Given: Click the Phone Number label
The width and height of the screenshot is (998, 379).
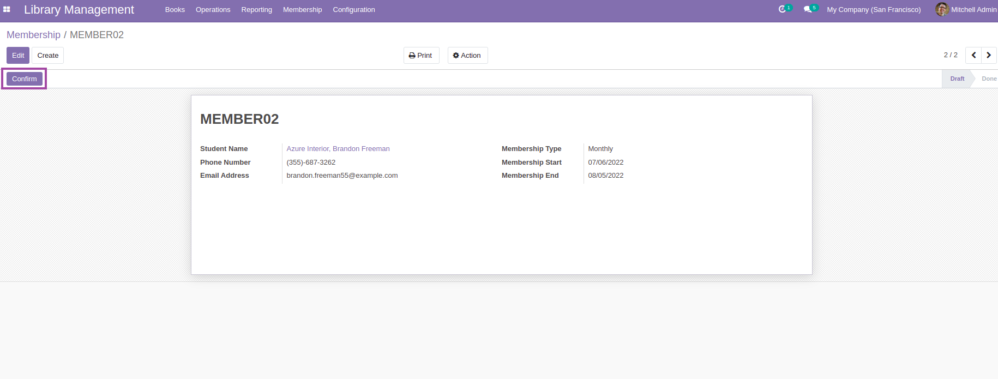Looking at the screenshot, I should pos(225,162).
